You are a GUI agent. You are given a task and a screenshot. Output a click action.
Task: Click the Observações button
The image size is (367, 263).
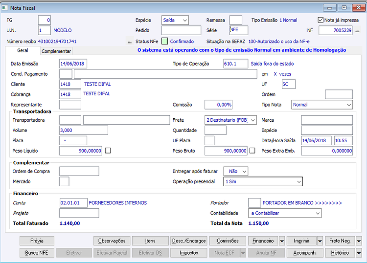[112, 241]
